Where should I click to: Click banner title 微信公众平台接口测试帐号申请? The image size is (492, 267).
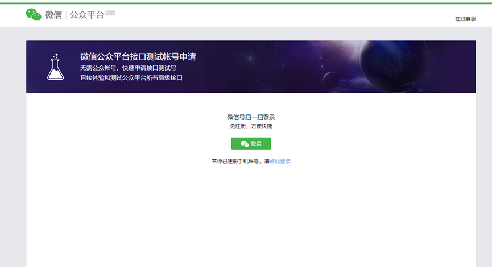[138, 56]
